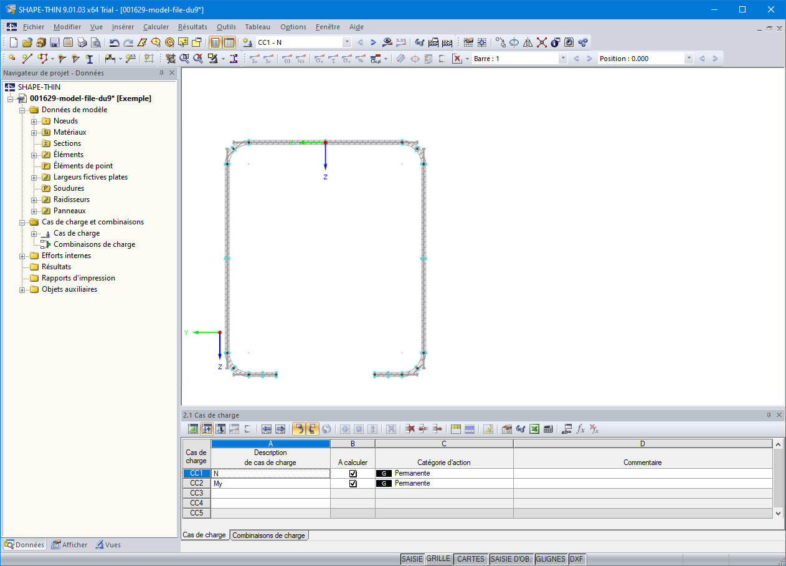Delete a row using the red delete icon

(x=410, y=429)
